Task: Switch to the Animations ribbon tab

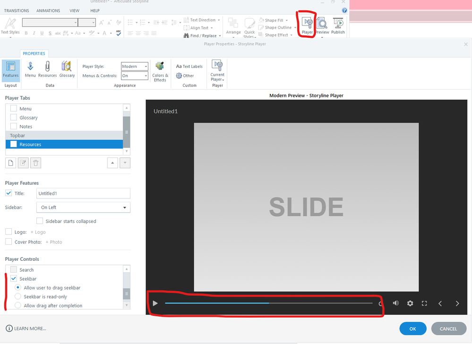Action: (x=48, y=10)
